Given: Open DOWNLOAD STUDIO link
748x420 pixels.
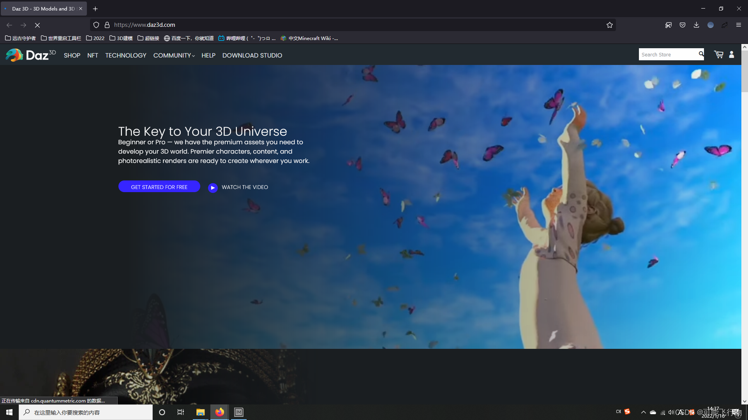Looking at the screenshot, I should point(252,56).
